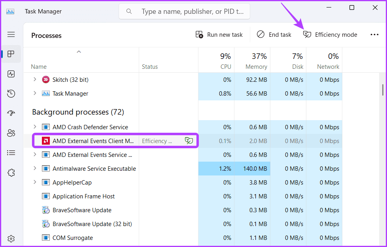Click COM Surrogate memory value 1.1 MB
The image size is (387, 247).
pyautogui.click(x=258, y=238)
